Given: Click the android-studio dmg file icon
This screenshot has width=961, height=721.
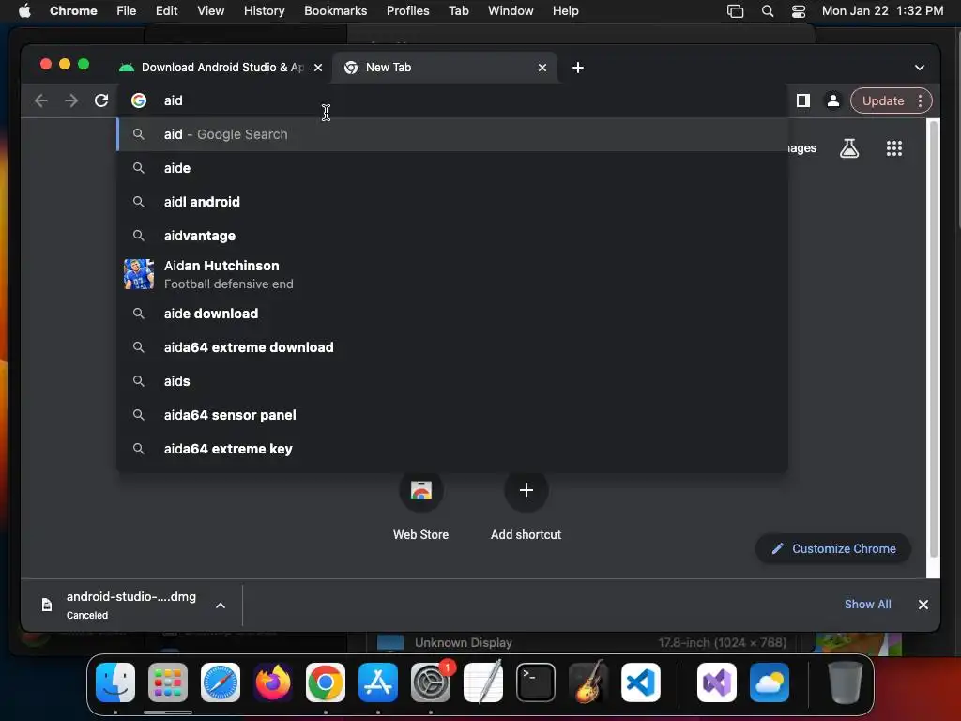Looking at the screenshot, I should [47, 606].
